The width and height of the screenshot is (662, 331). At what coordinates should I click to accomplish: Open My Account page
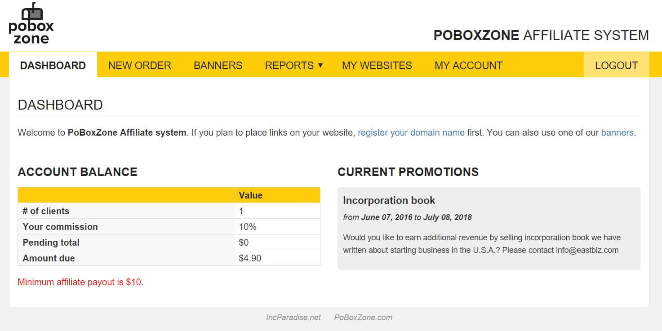tap(468, 65)
